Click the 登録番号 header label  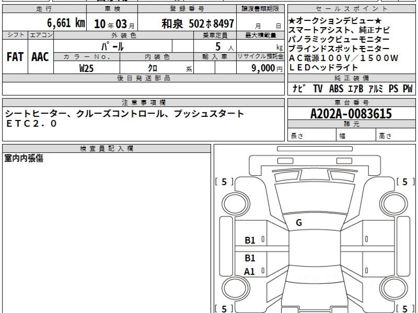(187, 9)
